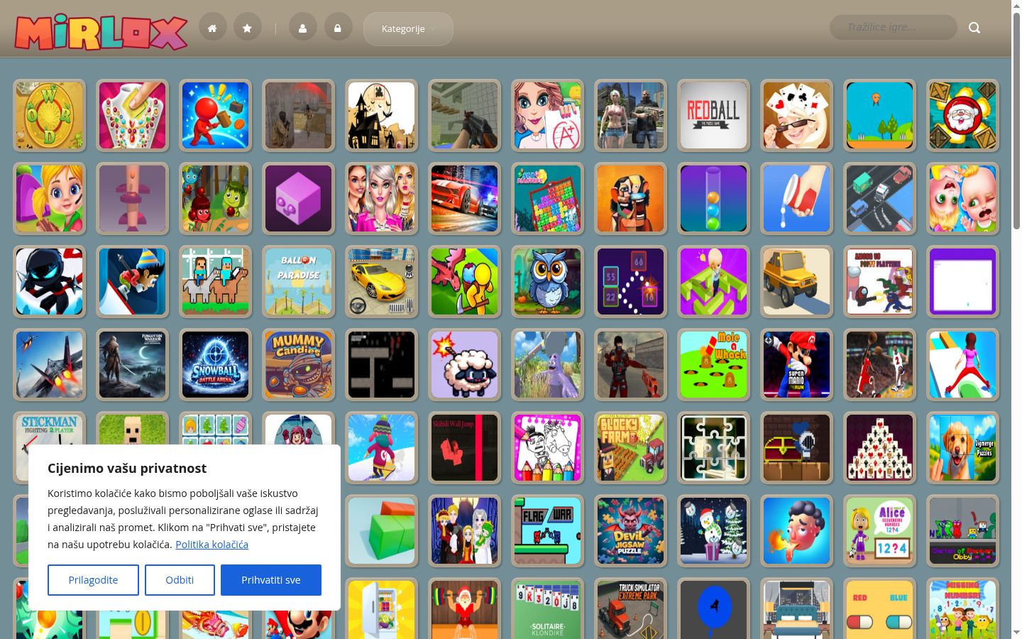Open the purple cube face game
The width and height of the screenshot is (1022, 639).
click(x=298, y=198)
